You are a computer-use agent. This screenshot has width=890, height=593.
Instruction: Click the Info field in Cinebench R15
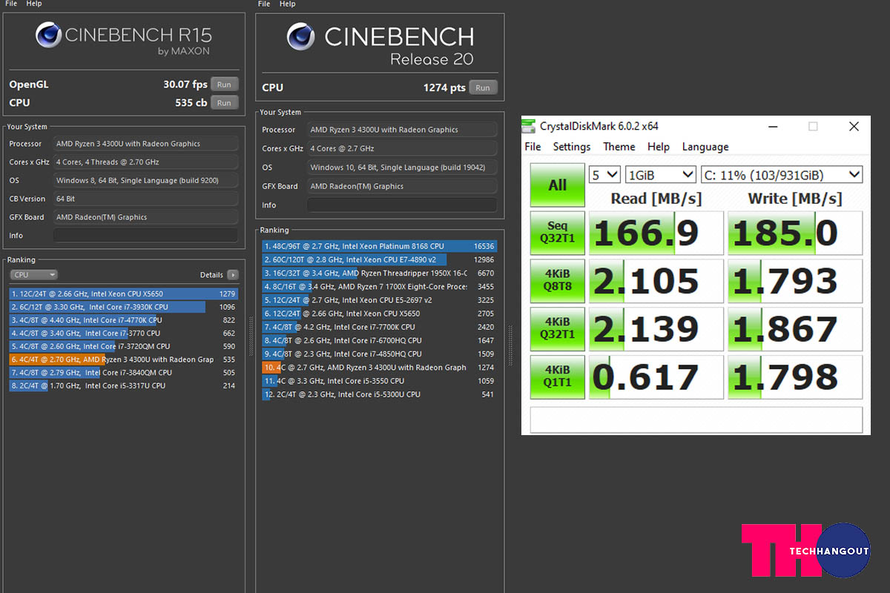tap(145, 236)
